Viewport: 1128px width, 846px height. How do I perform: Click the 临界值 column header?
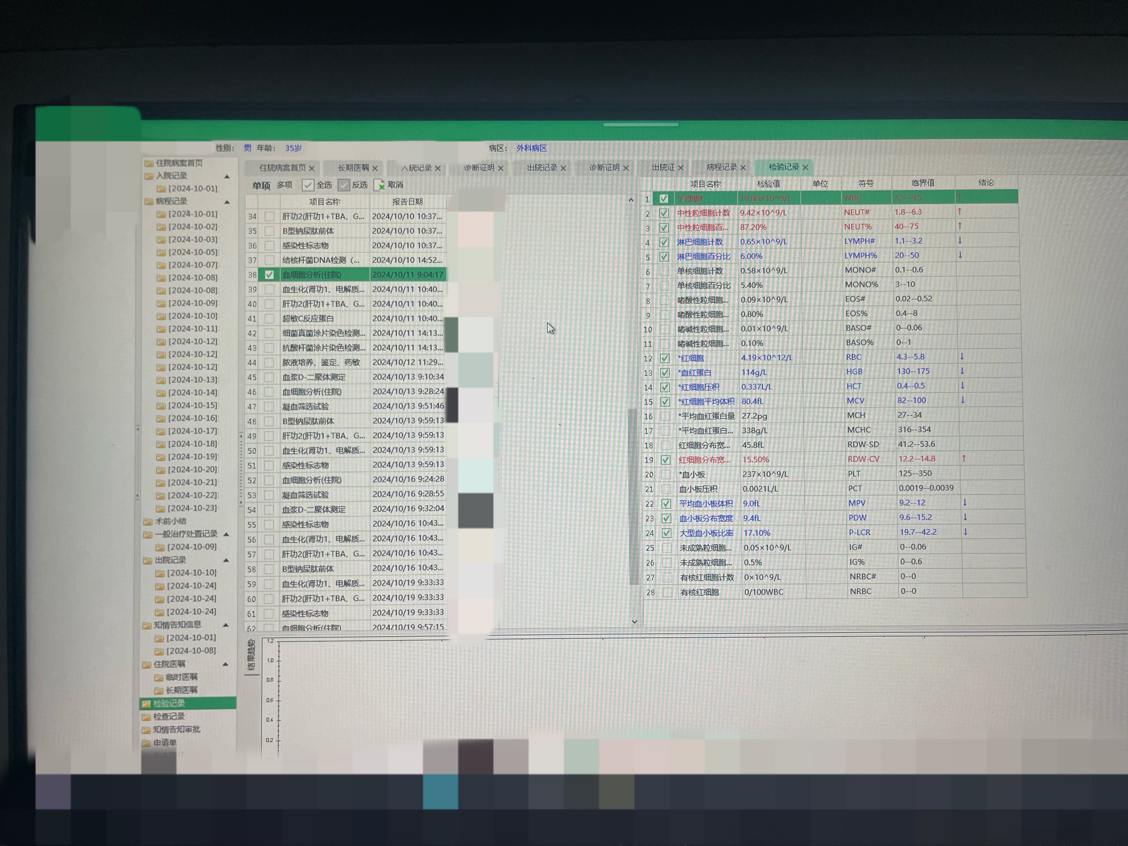(x=923, y=183)
